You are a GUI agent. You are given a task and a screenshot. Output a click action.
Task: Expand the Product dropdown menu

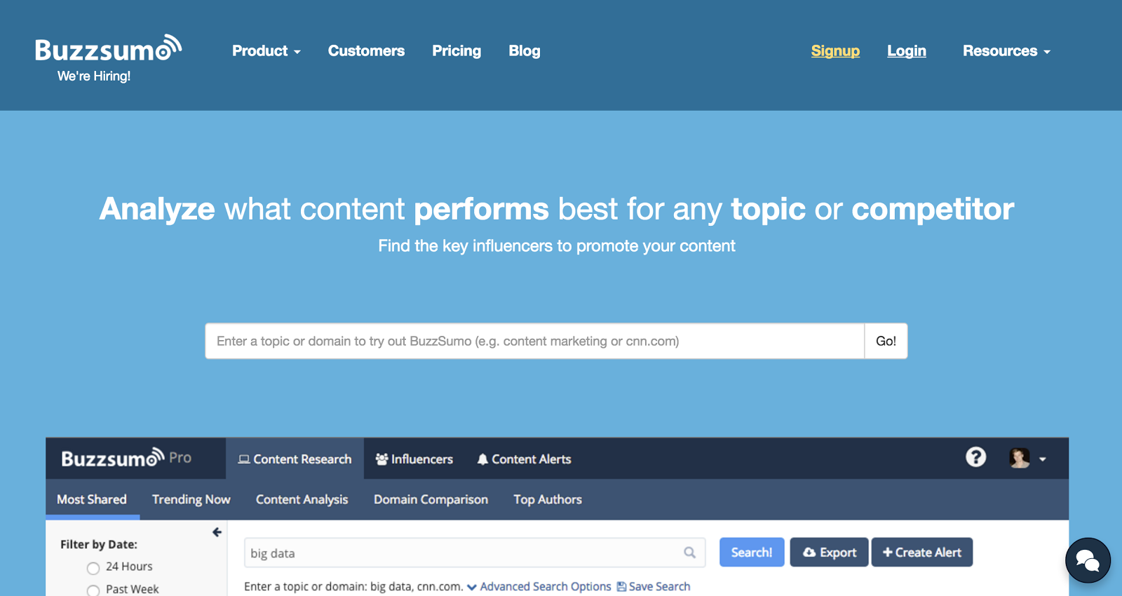click(x=266, y=51)
